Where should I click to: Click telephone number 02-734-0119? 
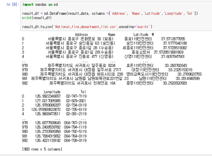[x=76, y=105]
